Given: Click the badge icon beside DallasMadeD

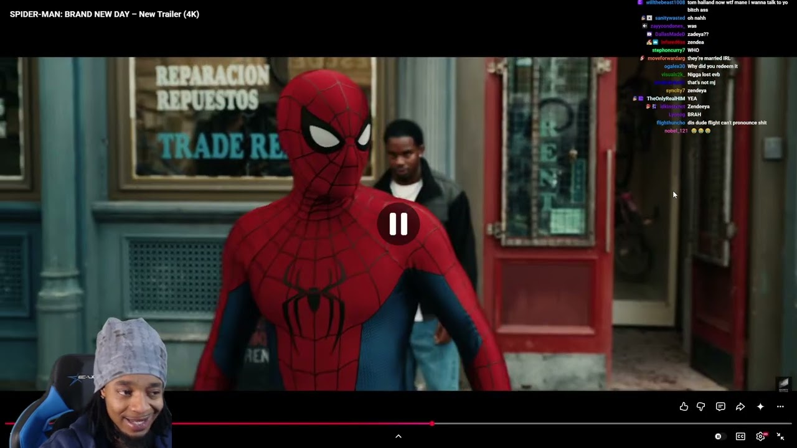Looking at the screenshot, I should [x=649, y=34].
